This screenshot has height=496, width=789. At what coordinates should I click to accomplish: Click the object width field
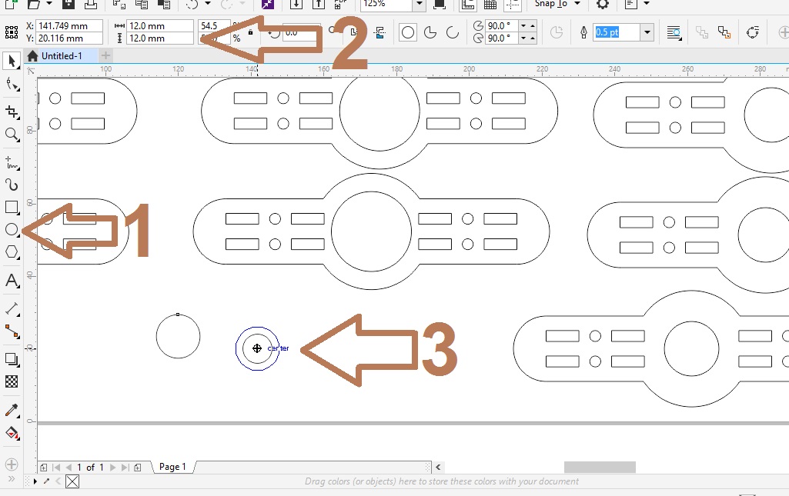click(x=159, y=25)
